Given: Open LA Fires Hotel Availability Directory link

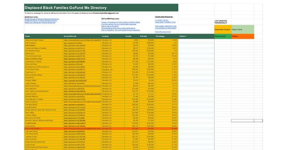Looking at the screenshot, I should pos(166,21).
